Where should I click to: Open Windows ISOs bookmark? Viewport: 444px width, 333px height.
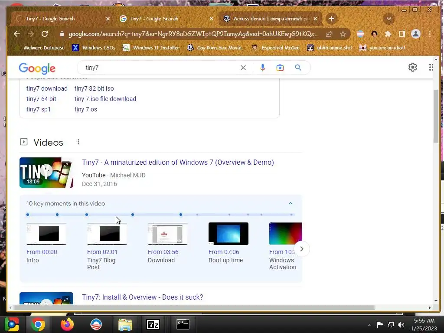tap(94, 48)
